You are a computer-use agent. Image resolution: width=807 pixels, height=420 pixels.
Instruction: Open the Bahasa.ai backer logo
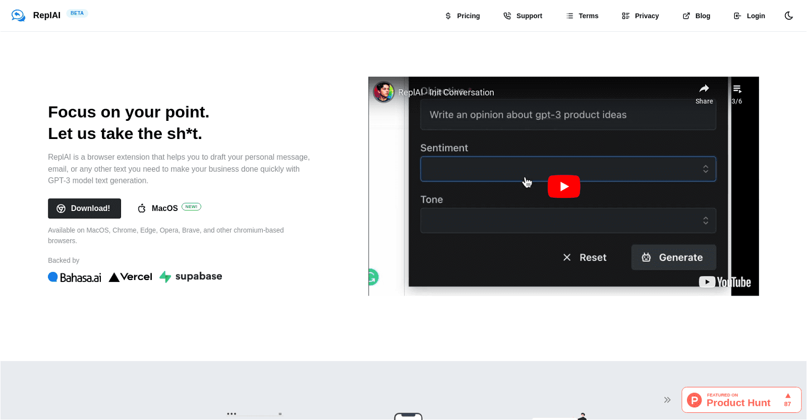75,277
